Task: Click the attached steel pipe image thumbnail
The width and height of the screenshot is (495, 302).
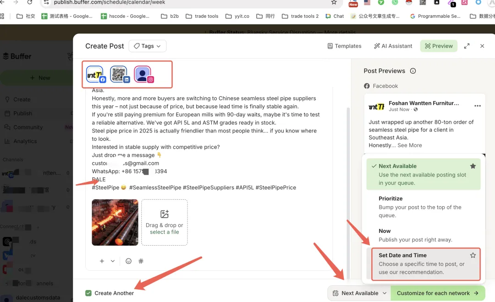Action: coord(115,222)
